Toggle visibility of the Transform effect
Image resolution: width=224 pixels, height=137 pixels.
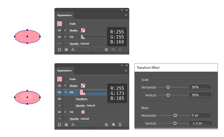click(x=59, y=99)
